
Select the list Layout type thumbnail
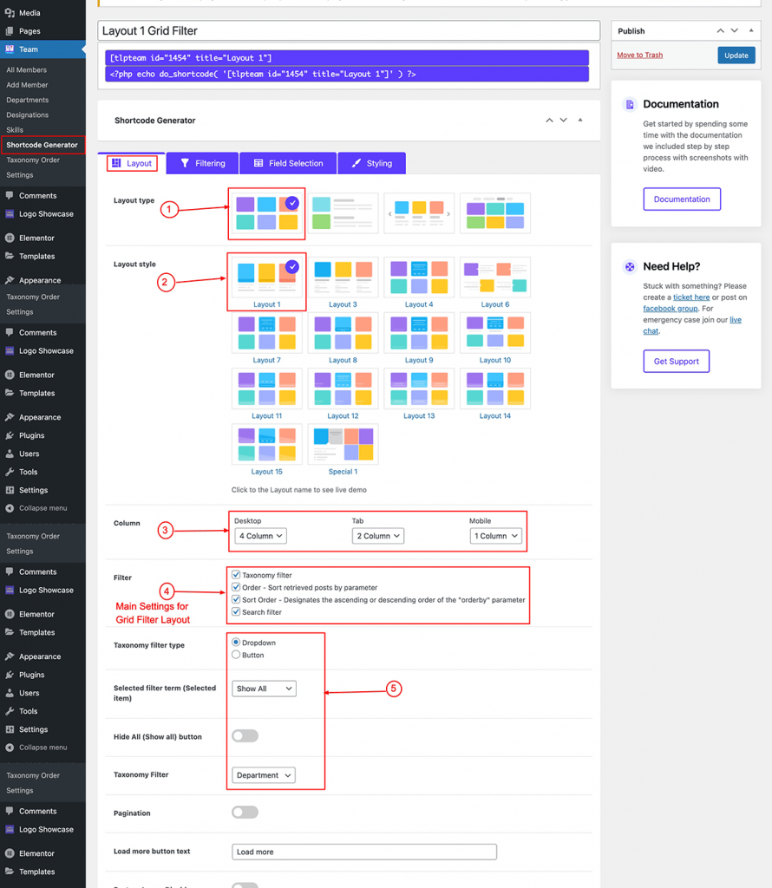343,213
